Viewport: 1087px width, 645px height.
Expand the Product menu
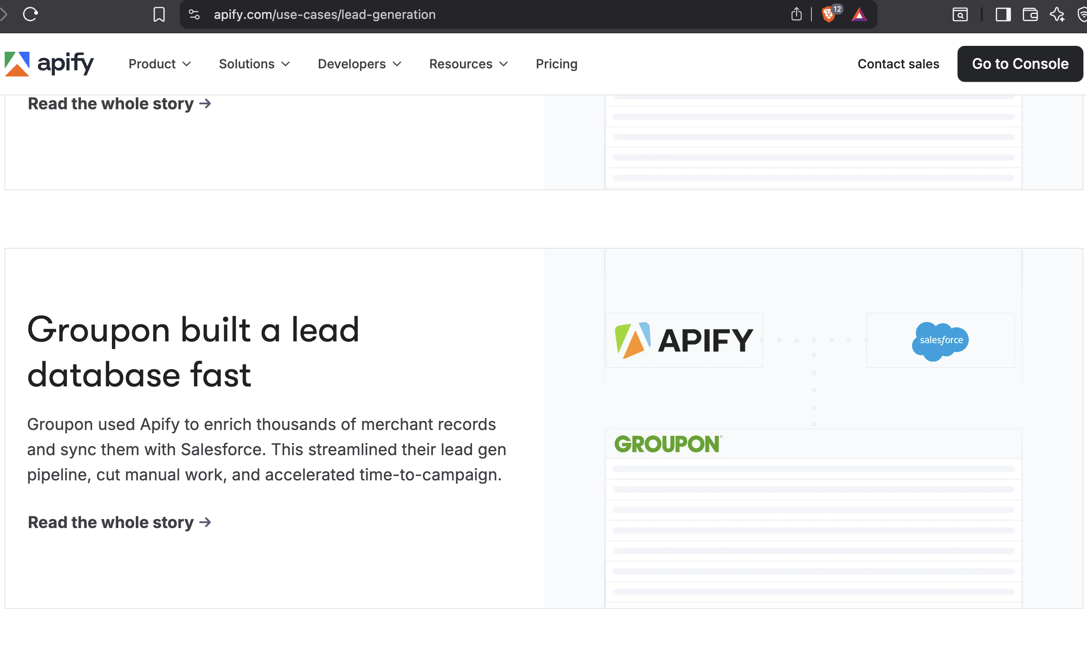point(160,64)
